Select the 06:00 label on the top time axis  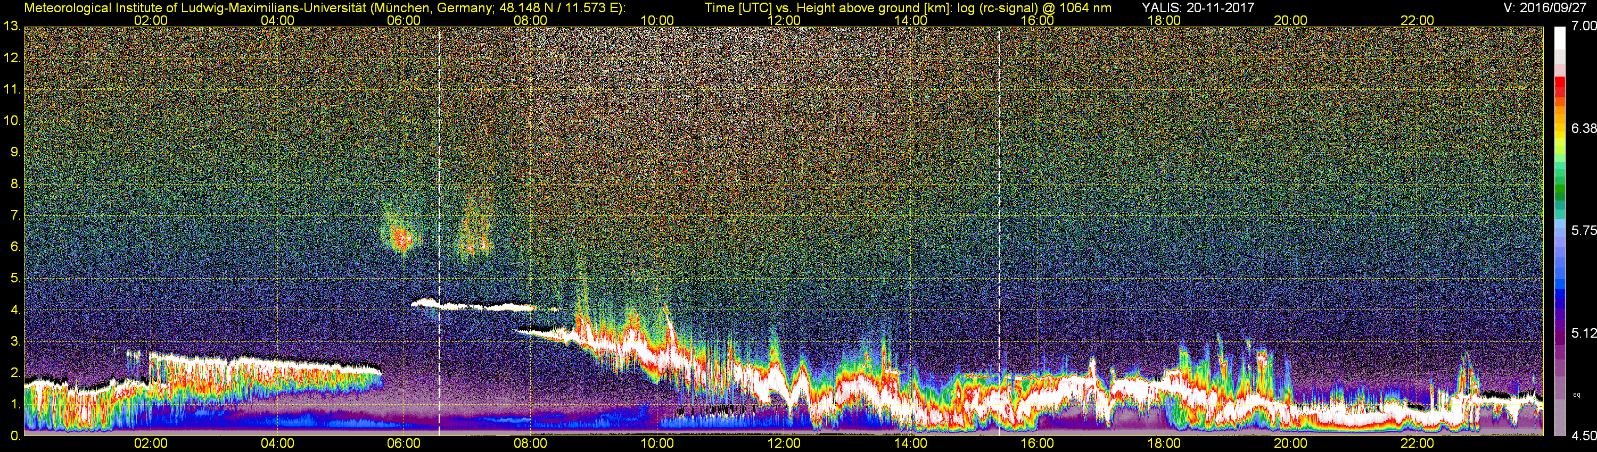pos(404,20)
